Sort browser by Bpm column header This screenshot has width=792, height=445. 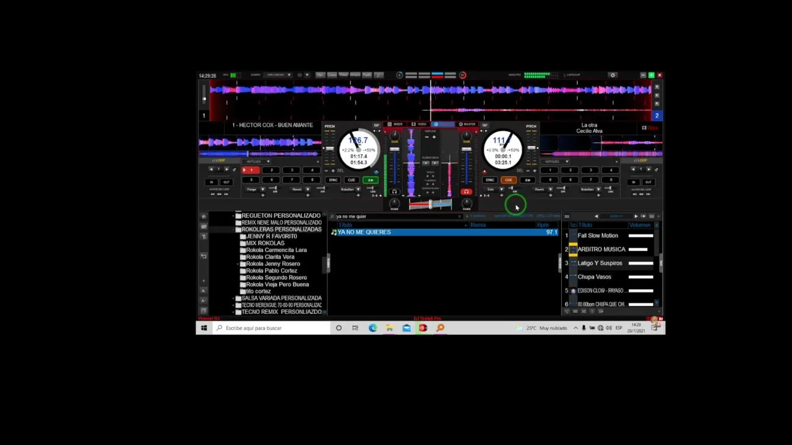(x=543, y=225)
